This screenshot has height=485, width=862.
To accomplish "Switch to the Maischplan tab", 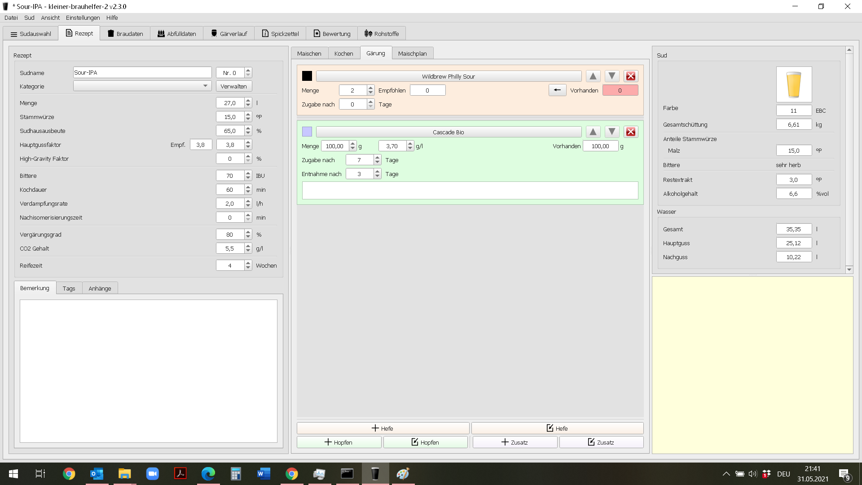I will (x=412, y=53).
